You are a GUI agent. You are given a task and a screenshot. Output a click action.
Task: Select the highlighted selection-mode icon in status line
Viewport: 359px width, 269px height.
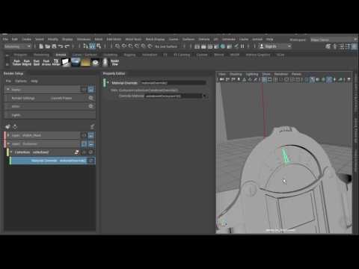point(92,46)
